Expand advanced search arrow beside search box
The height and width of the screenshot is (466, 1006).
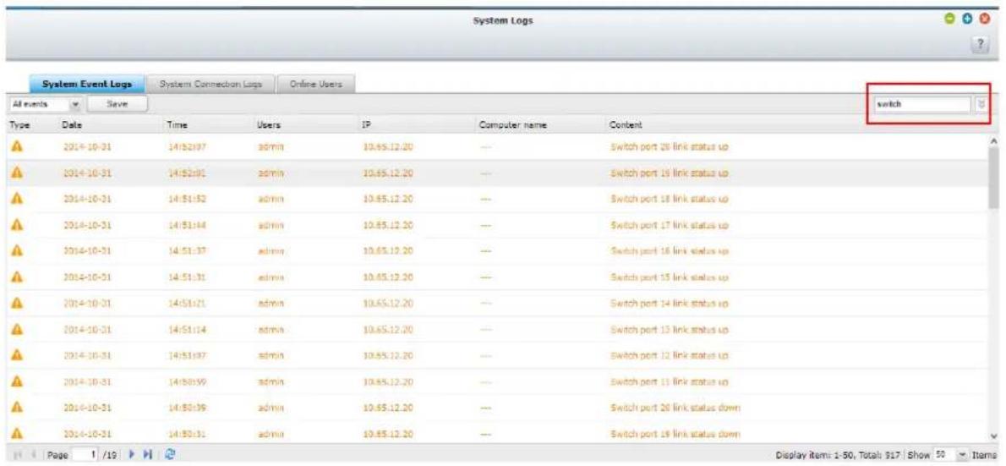(x=981, y=104)
